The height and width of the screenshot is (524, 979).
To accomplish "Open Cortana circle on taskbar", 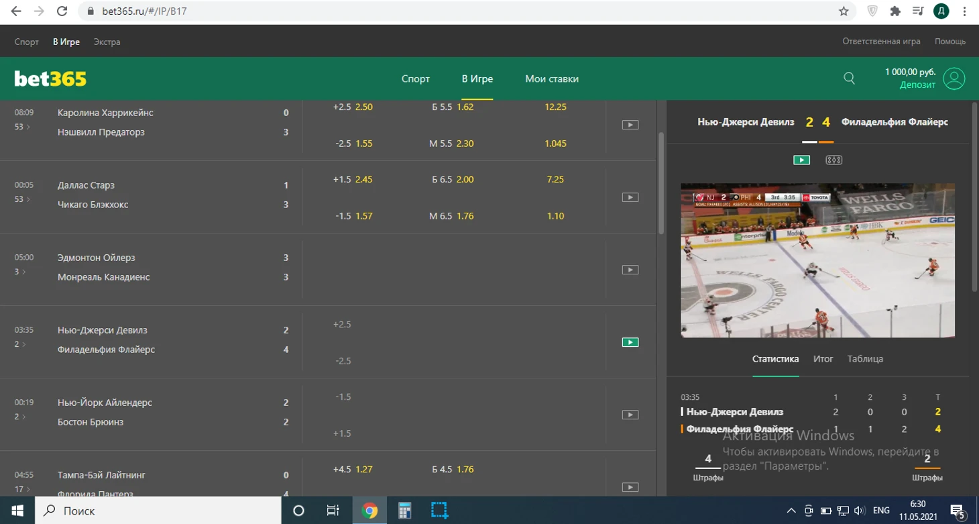I will (299, 511).
